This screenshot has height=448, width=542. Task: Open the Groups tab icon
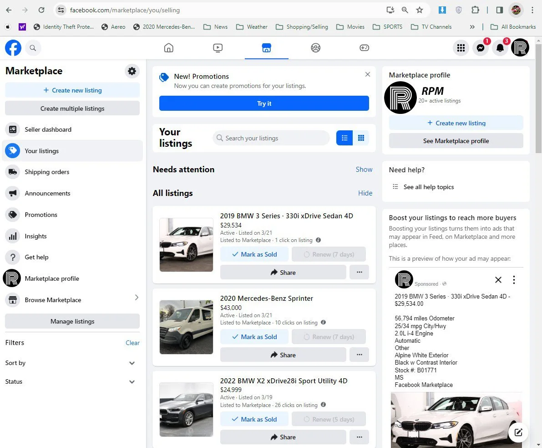point(315,48)
